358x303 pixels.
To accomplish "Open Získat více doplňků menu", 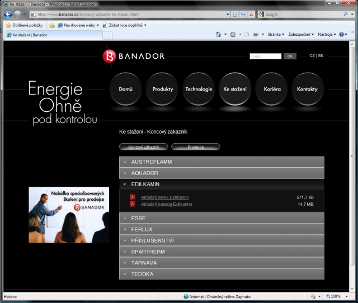I will coord(124,25).
